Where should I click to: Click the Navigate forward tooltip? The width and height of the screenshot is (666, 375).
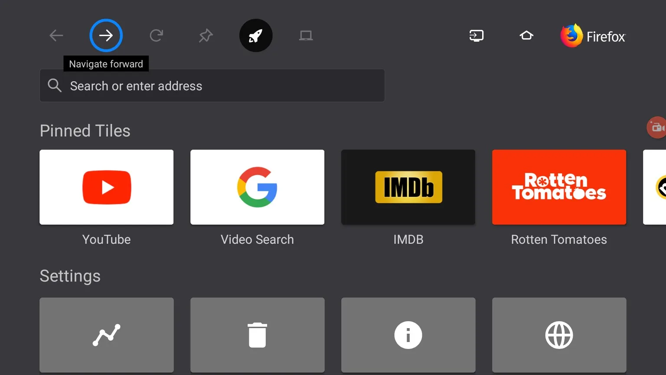pos(106,64)
